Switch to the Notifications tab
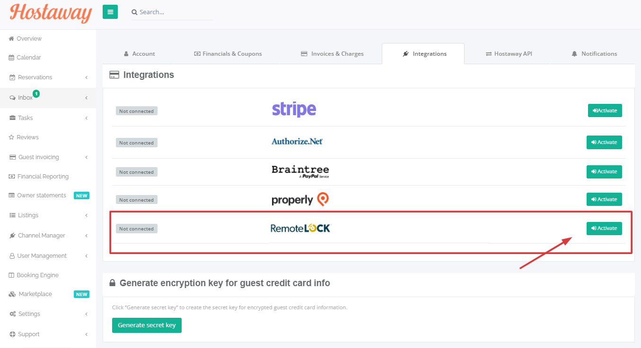Screen dimensions: 641x348 point(594,53)
